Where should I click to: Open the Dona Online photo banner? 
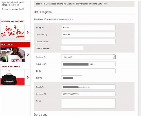13,55
